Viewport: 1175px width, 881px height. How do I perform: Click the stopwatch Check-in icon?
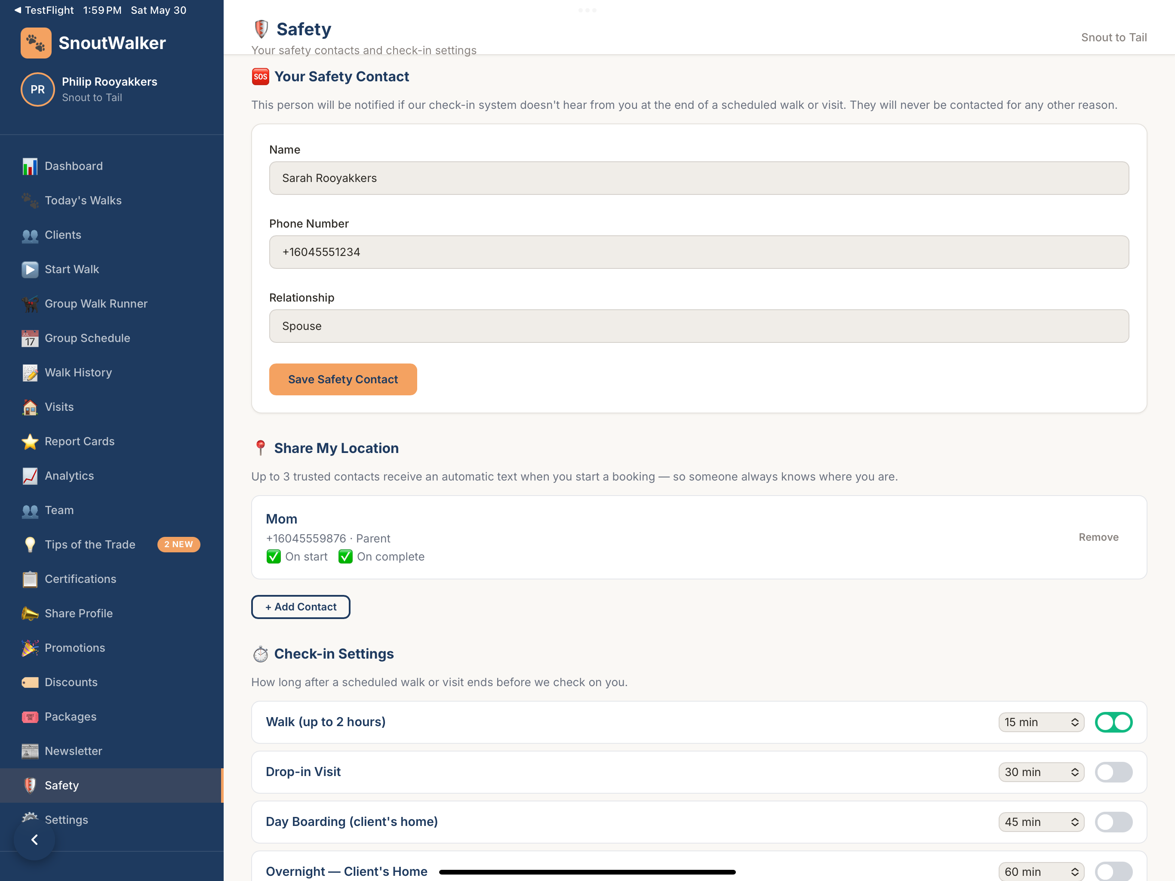260,654
